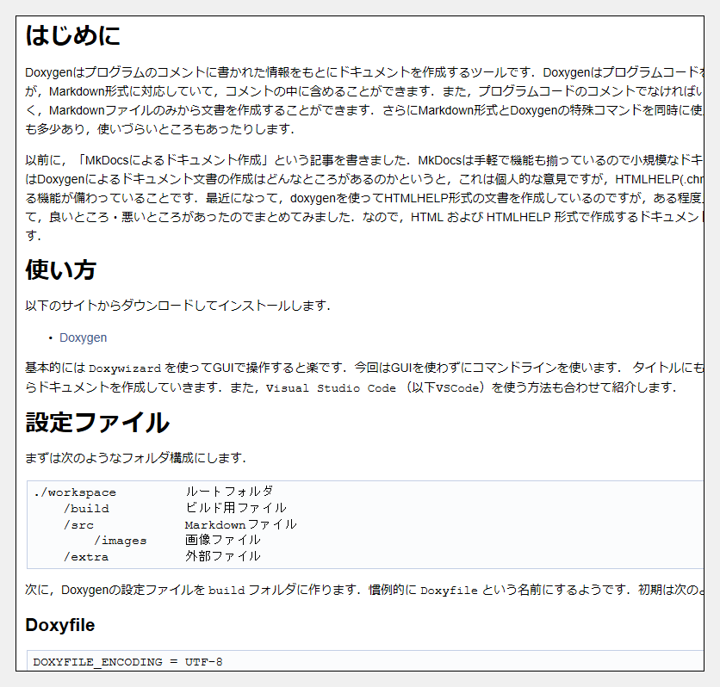Click the ビルド用ファイル description
The image size is (720, 687).
click(236, 508)
